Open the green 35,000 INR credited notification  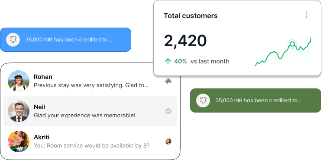pyautogui.click(x=255, y=100)
